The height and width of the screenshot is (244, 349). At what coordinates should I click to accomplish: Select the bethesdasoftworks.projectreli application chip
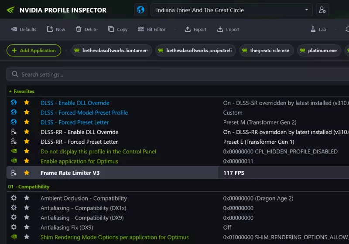click(x=195, y=51)
